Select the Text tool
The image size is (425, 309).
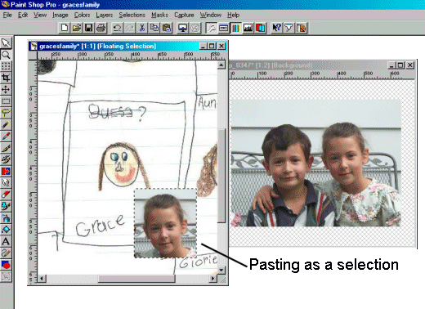point(6,241)
